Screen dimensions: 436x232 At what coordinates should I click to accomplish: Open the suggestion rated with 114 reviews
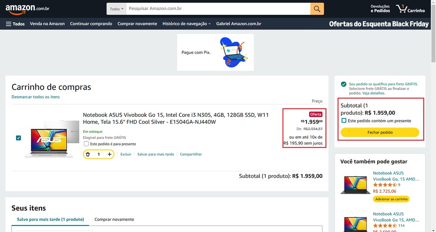coord(396,217)
